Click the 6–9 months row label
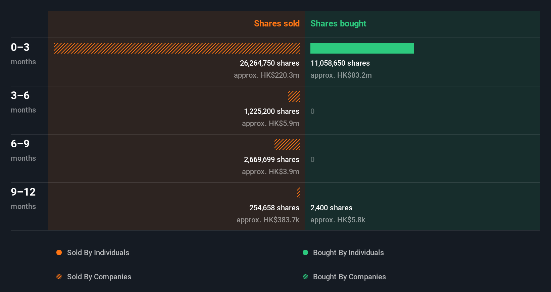 pyautogui.click(x=23, y=150)
